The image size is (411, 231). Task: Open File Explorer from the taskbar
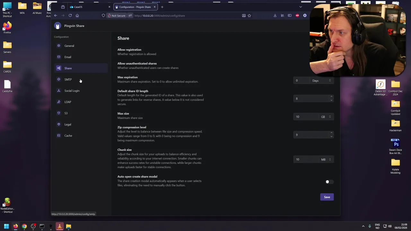pyautogui.click(x=68, y=226)
